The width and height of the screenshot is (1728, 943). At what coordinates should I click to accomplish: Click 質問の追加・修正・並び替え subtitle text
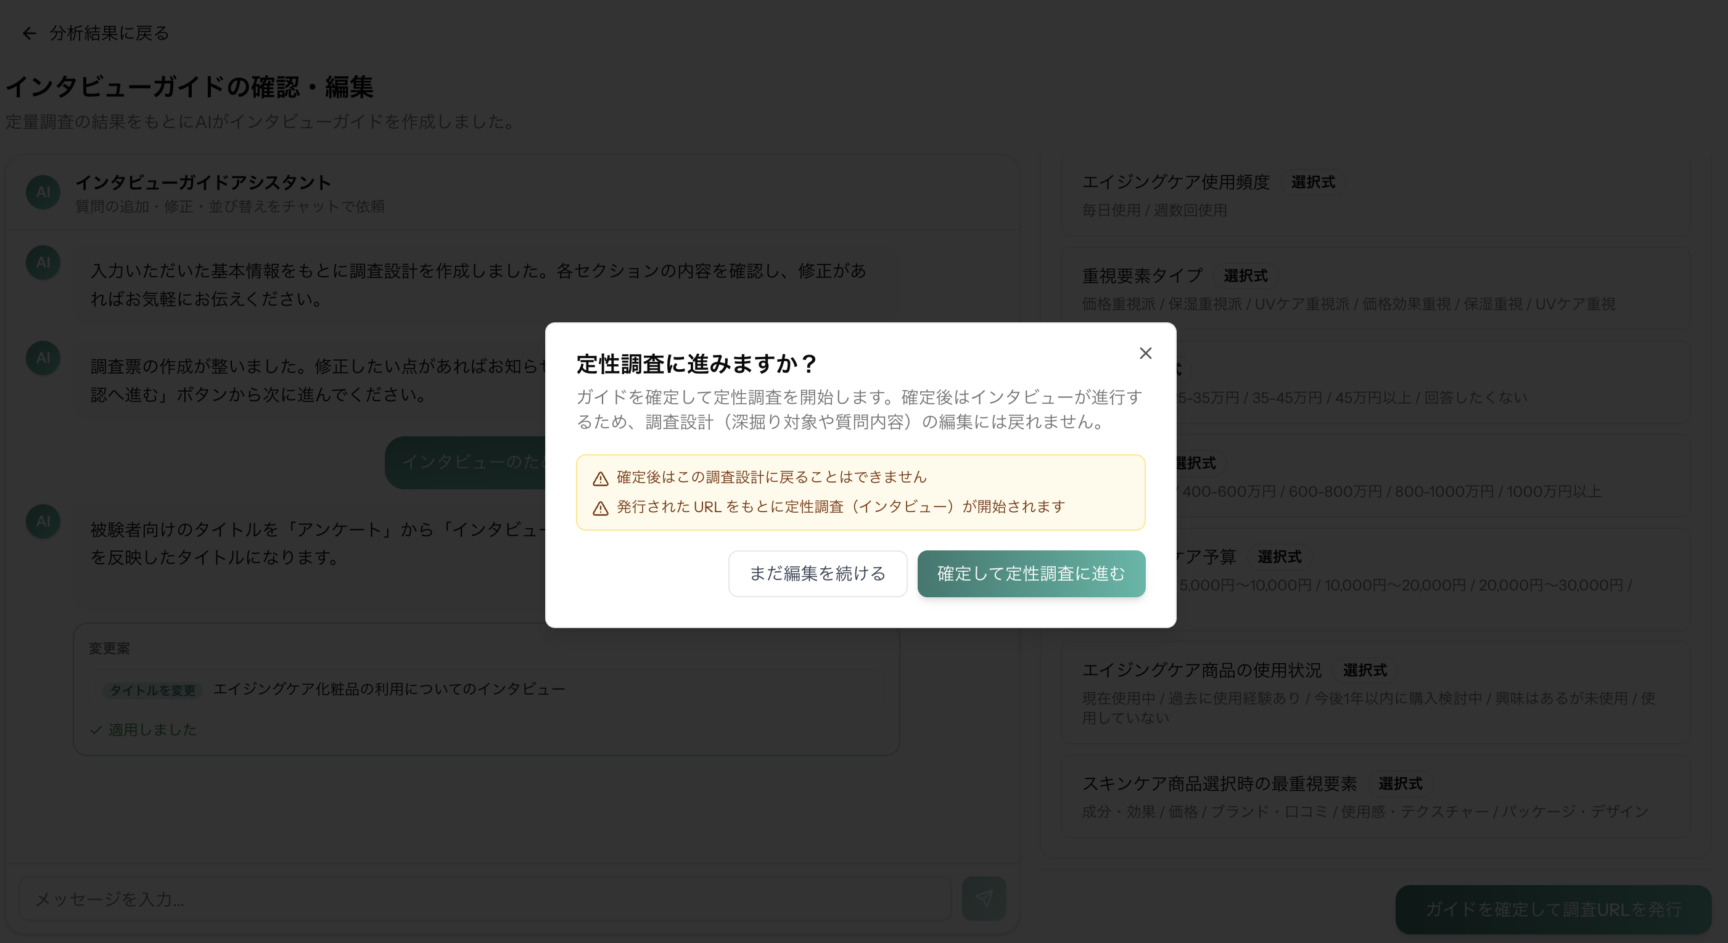(230, 206)
